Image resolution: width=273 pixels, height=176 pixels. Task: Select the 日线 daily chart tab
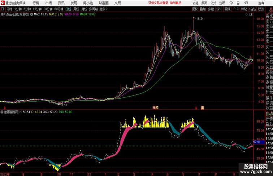pos(68,9)
